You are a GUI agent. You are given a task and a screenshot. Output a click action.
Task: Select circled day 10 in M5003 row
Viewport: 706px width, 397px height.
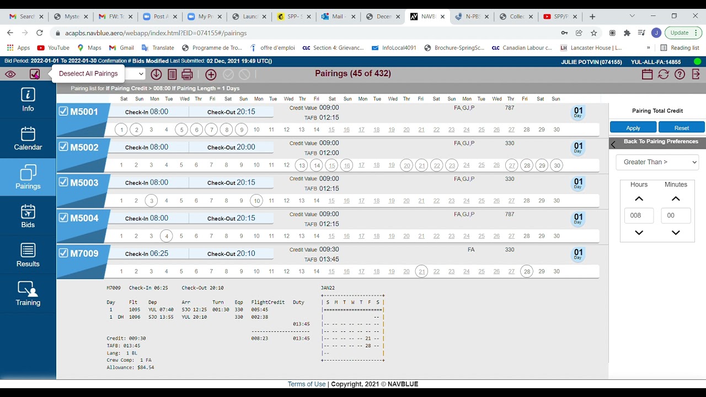click(256, 201)
